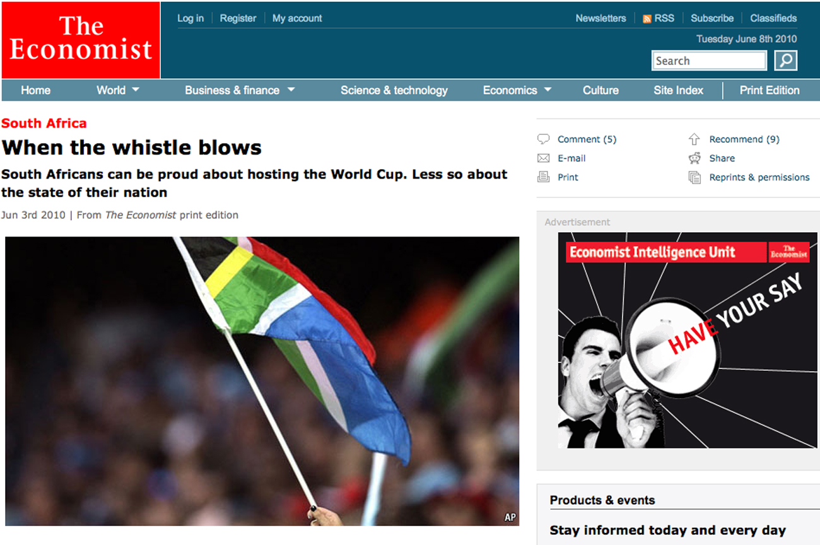Click the Print article icon
The width and height of the screenshot is (820, 545).
[544, 177]
